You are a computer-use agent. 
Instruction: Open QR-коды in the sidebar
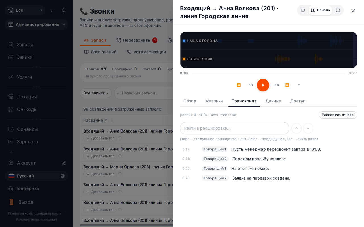pyautogui.click(x=36, y=109)
